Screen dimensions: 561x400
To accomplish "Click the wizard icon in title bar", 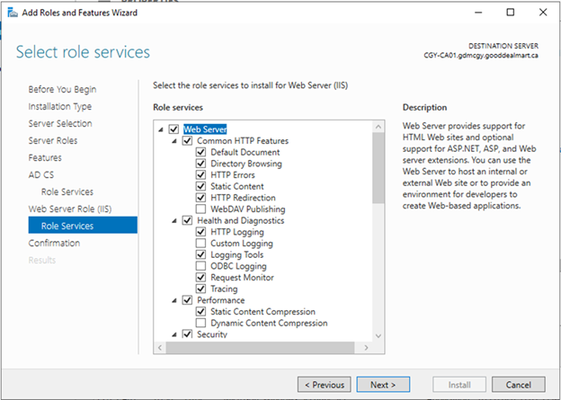I will click(11, 13).
